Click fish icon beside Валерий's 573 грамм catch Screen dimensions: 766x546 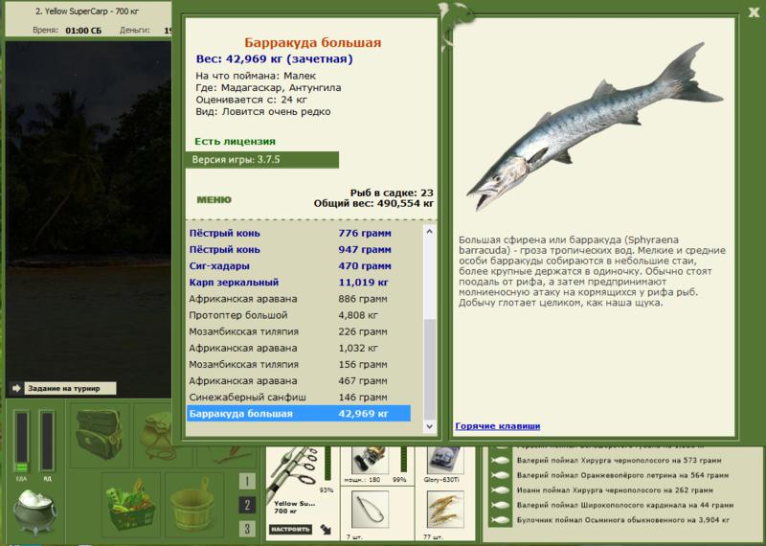[x=500, y=461]
